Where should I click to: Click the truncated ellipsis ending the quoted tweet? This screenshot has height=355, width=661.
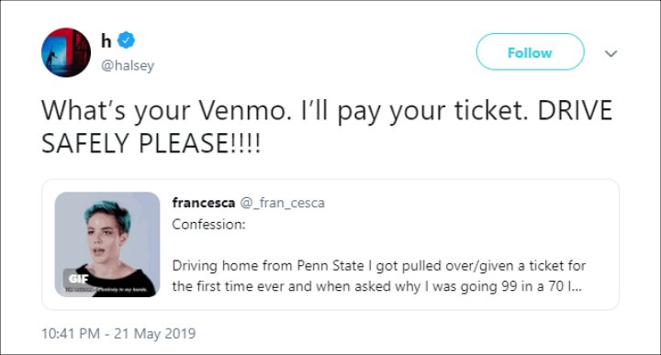tap(577, 288)
